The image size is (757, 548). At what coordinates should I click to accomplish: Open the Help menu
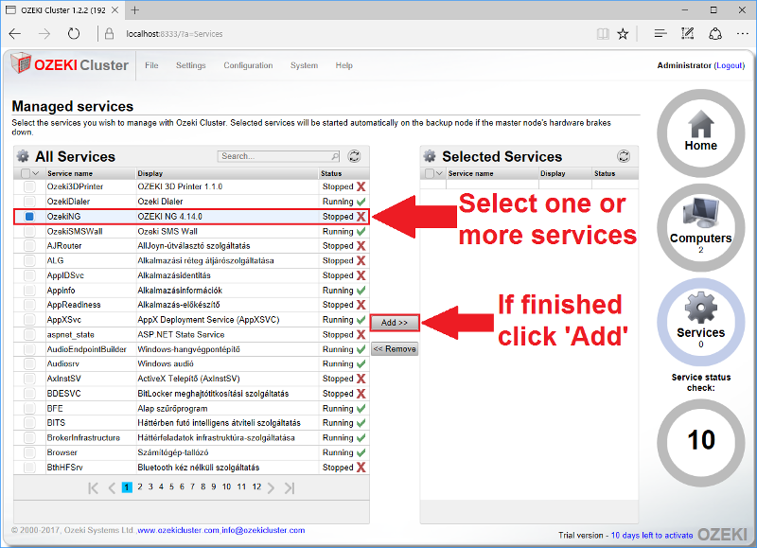point(344,65)
